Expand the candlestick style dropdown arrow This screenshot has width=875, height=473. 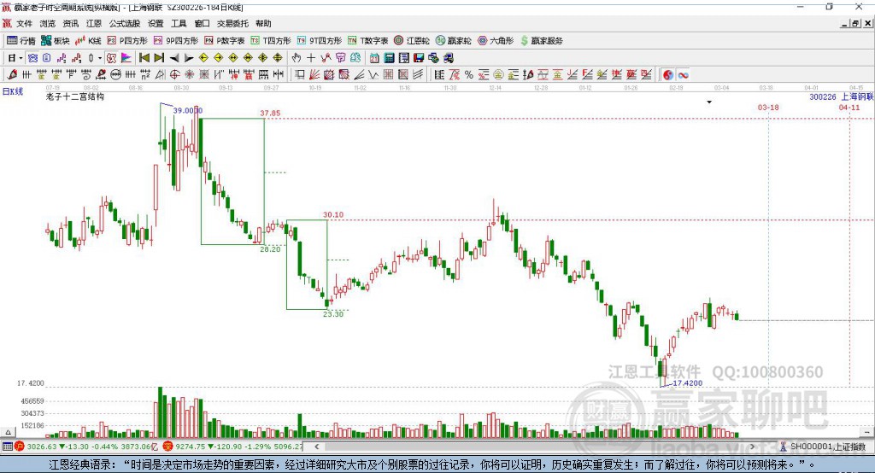pyautogui.click(x=100, y=58)
